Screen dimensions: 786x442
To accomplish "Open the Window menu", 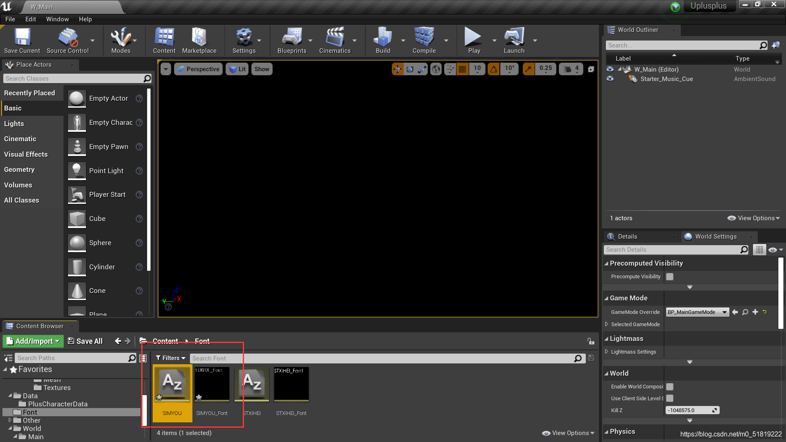I will [x=57, y=19].
